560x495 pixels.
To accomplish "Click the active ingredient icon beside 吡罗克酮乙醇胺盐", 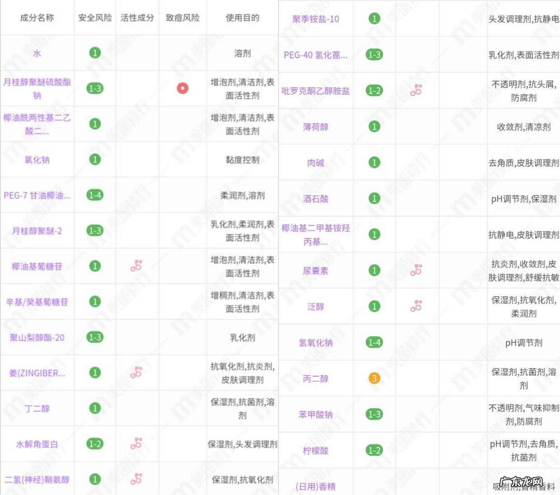I will pos(415,89).
